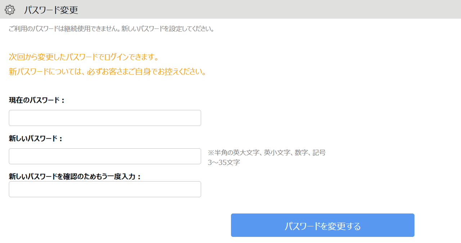The height and width of the screenshot is (243, 461).
Task: Click the パスワード変更 header title
Action: 51,10
